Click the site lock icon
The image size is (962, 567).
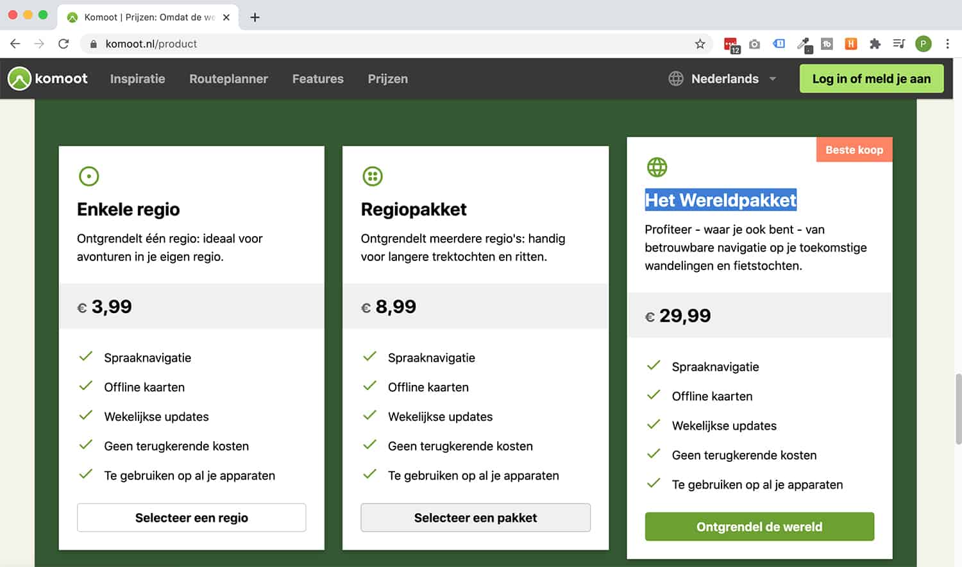94,44
